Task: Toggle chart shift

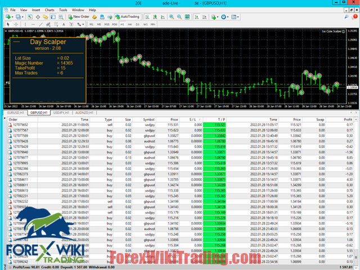Action: point(204,17)
